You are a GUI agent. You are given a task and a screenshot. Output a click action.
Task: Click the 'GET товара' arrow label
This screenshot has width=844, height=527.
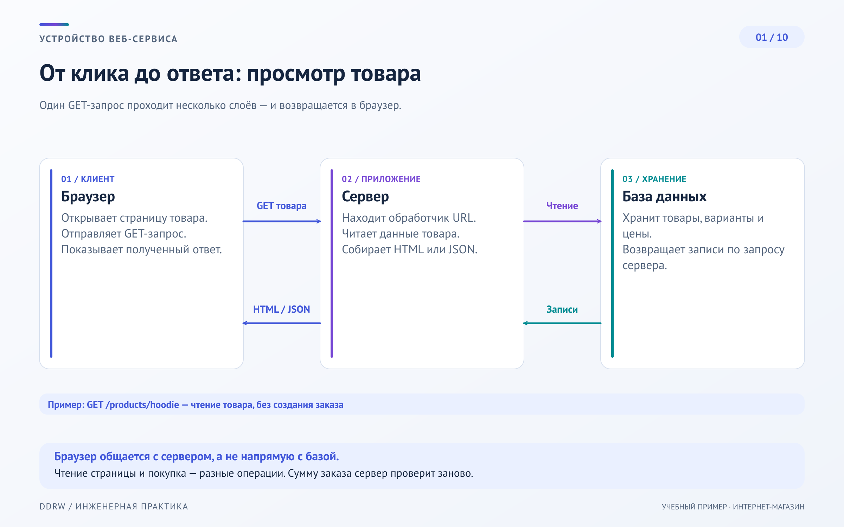click(281, 206)
